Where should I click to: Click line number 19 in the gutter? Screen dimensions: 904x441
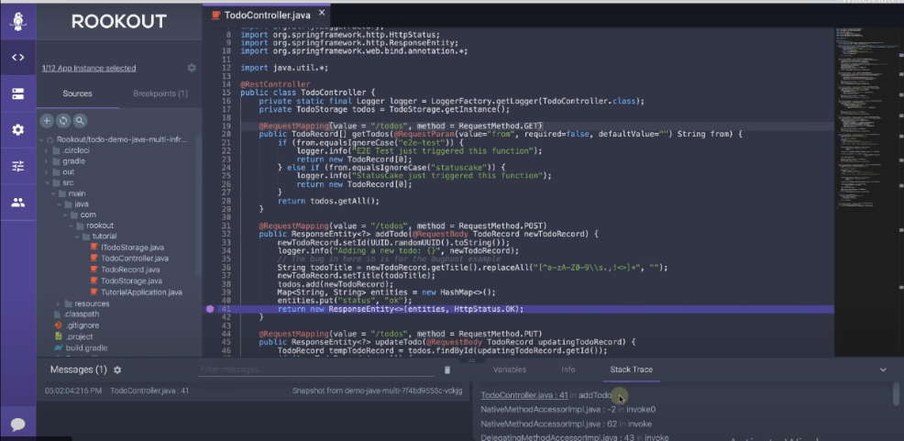226,126
